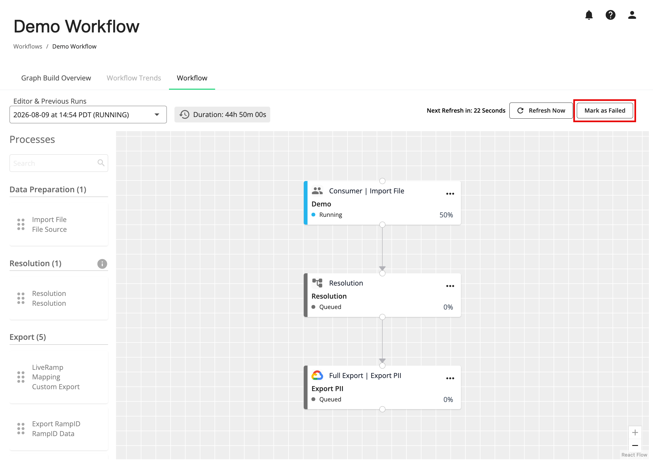Open three-dot menu on Consumer Import File node
Viewport: 653px width, 462px height.
click(x=450, y=194)
